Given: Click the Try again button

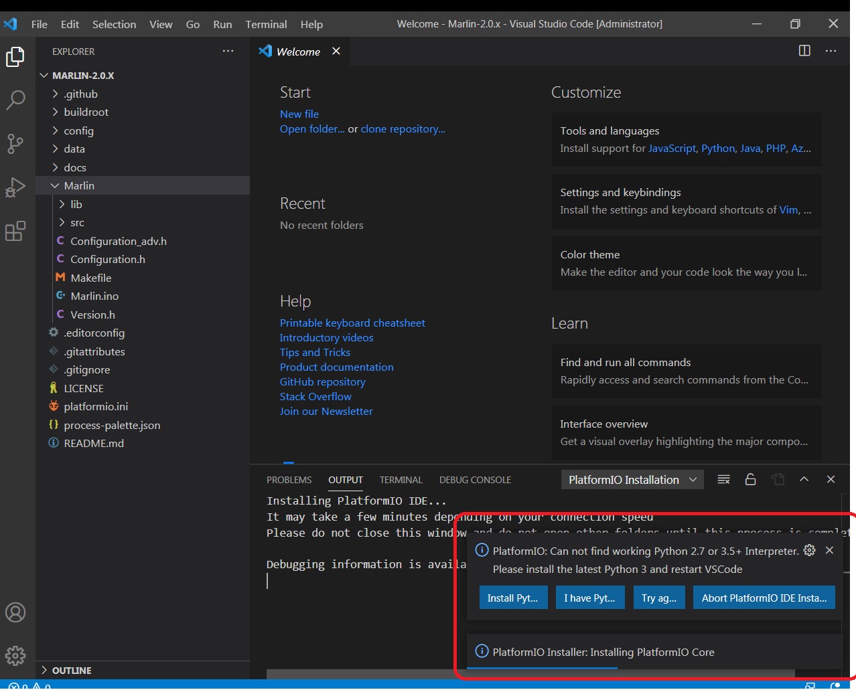Looking at the screenshot, I should click(x=659, y=598).
